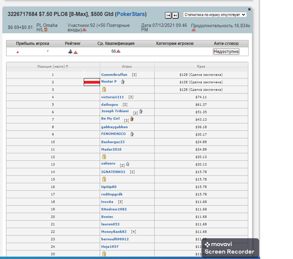Click the shark rating icon
Viewport: 293px width, 259px height.
click(70, 51)
